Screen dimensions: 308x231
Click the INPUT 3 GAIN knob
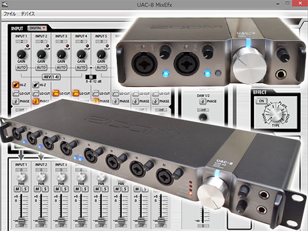[x=61, y=54]
